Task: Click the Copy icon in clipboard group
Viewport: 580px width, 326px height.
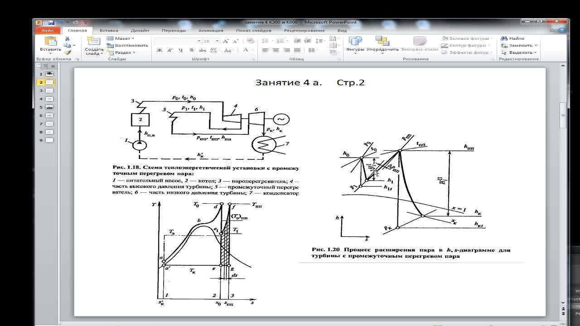Action: click(x=67, y=45)
